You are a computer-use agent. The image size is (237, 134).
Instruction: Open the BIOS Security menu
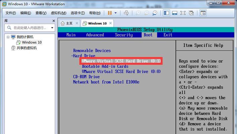[124, 35]
